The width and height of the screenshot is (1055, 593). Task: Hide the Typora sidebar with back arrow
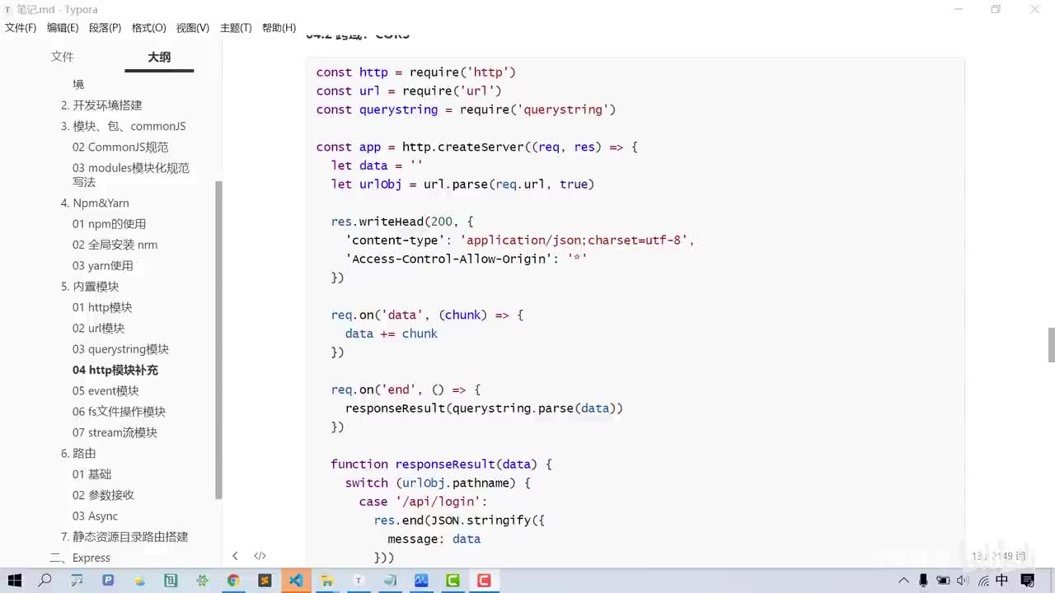(235, 556)
